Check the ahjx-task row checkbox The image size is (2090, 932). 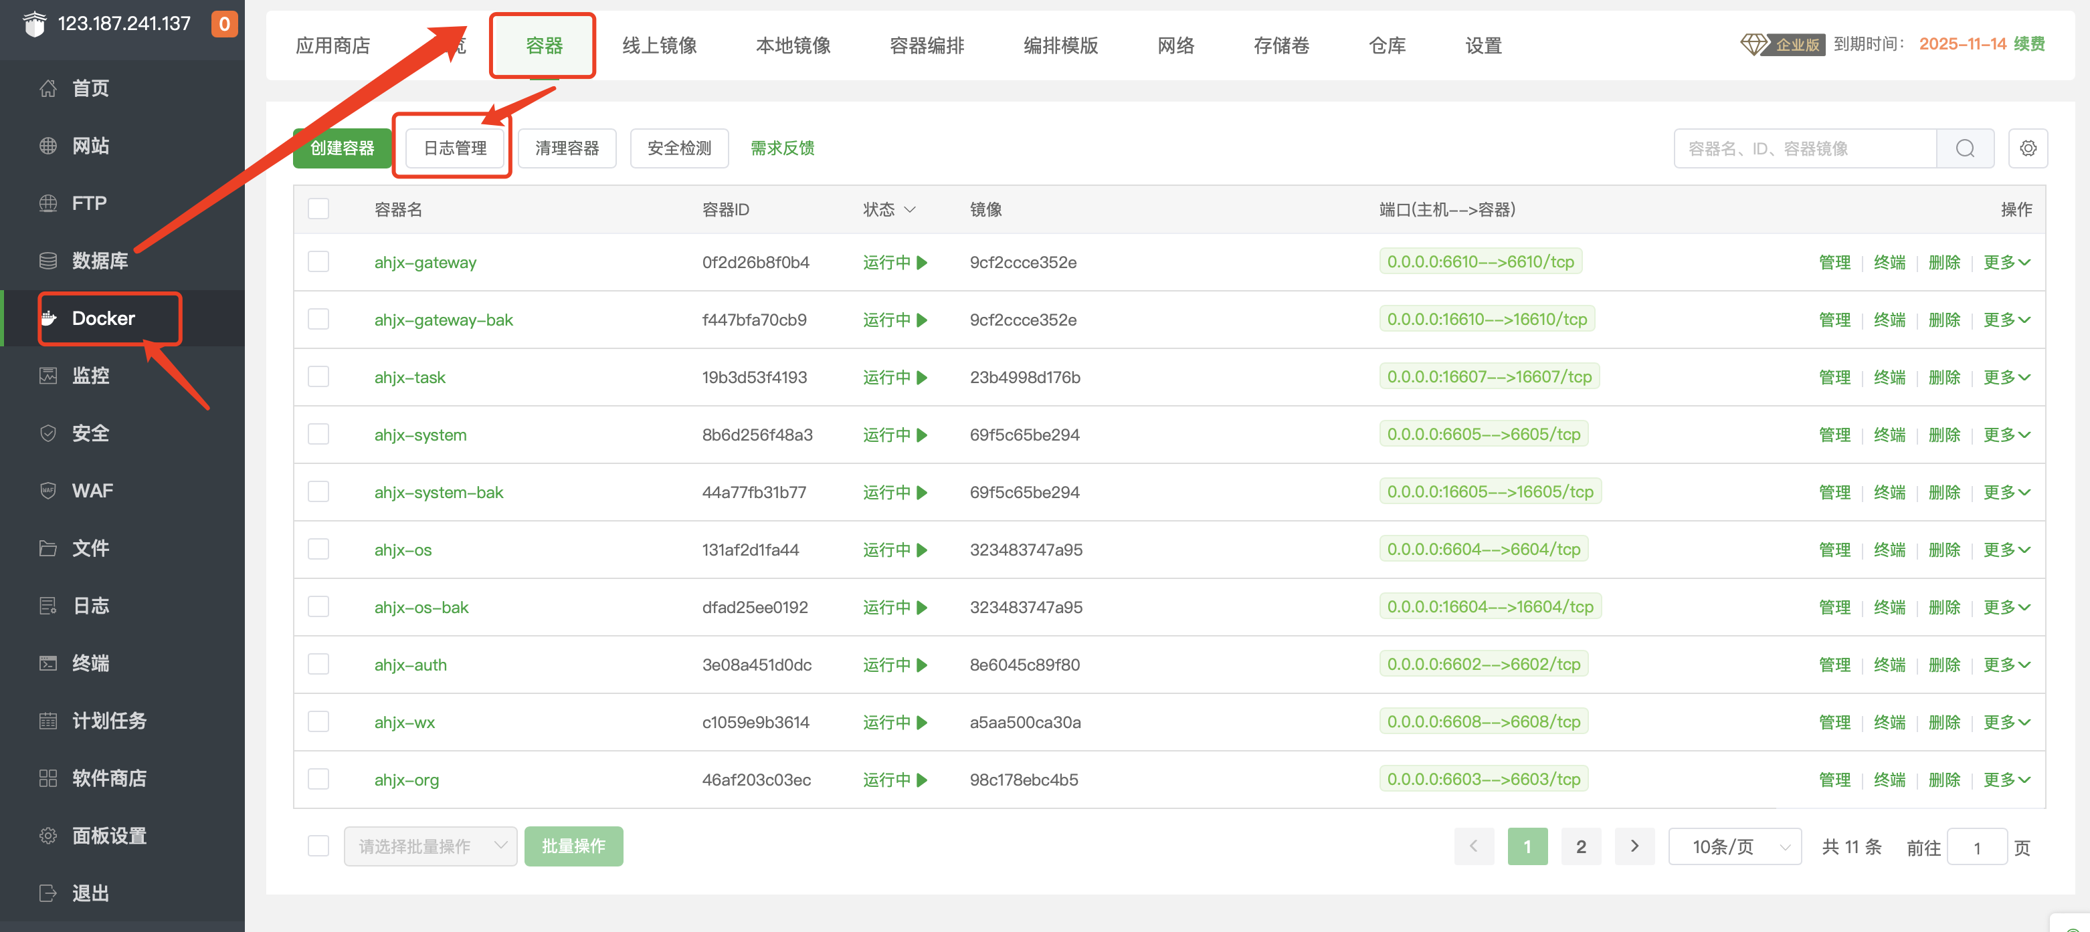point(318,377)
